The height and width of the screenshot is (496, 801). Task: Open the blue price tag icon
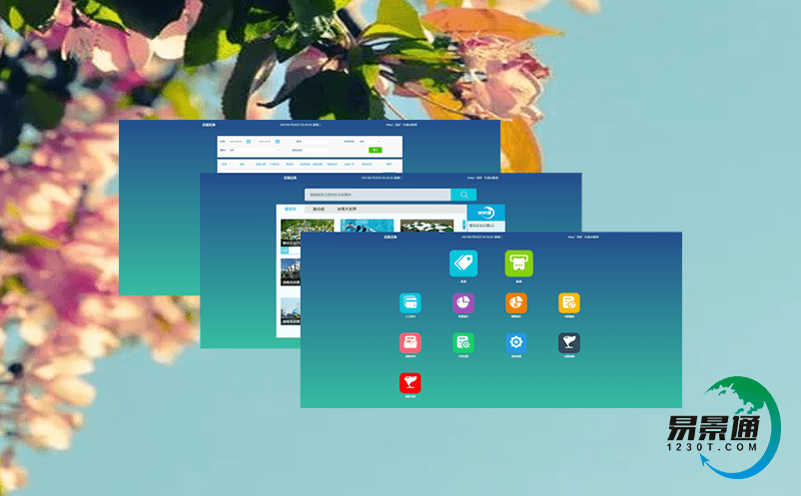click(x=463, y=263)
